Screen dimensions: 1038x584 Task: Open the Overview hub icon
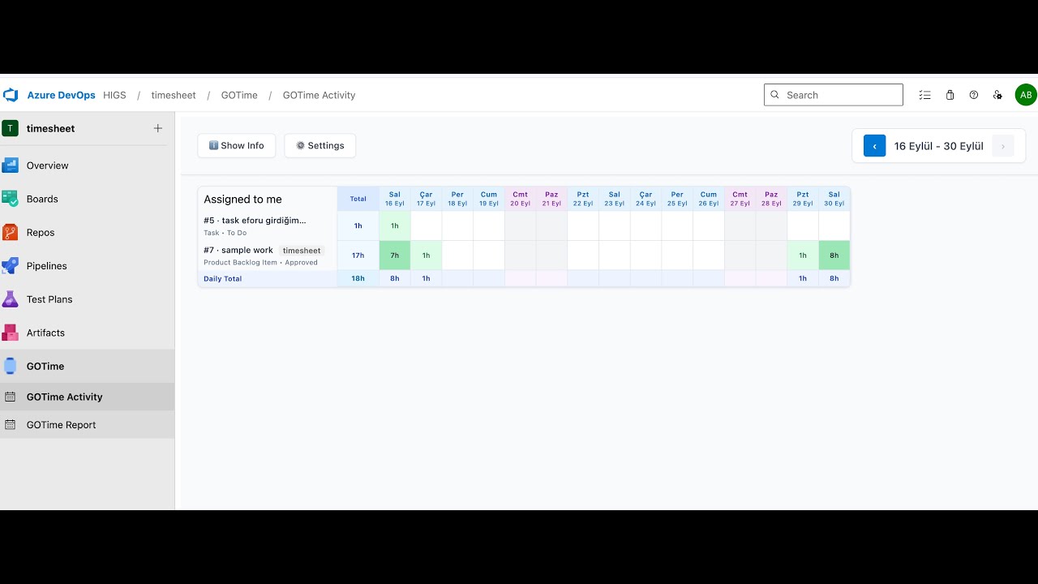coord(10,165)
